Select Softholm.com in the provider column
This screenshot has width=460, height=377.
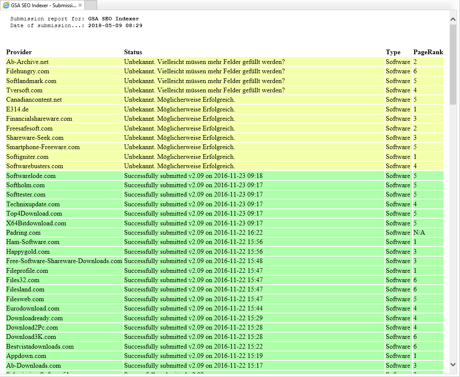point(25,185)
